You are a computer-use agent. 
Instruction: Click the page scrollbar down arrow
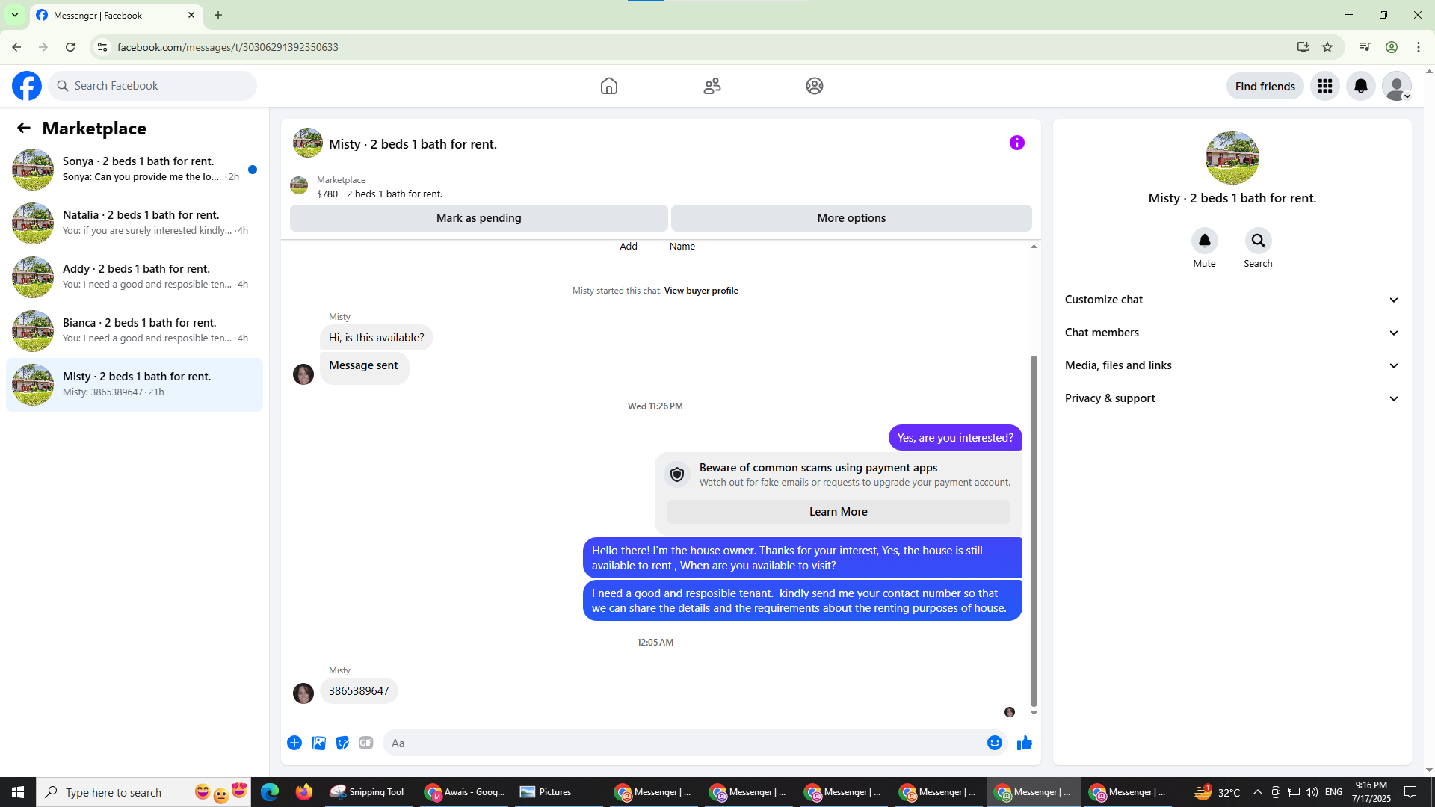coord(1429,770)
